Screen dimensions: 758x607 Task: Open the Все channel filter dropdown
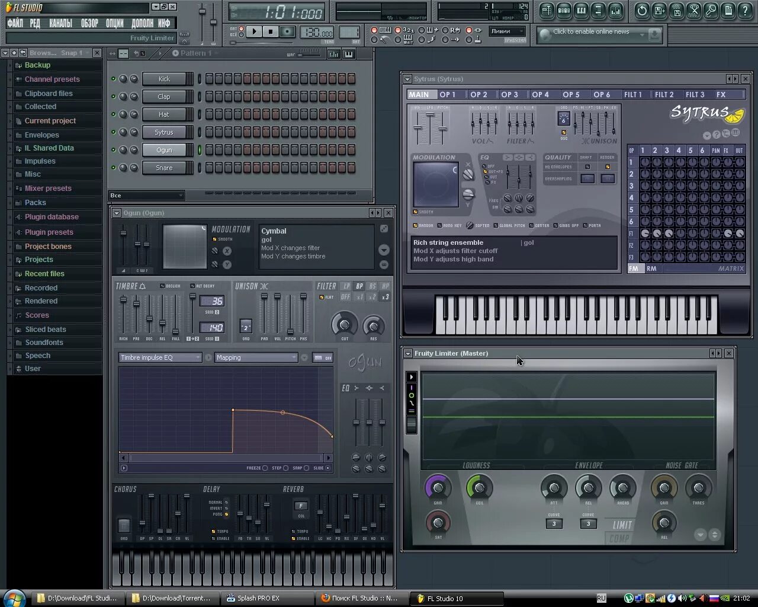(147, 195)
